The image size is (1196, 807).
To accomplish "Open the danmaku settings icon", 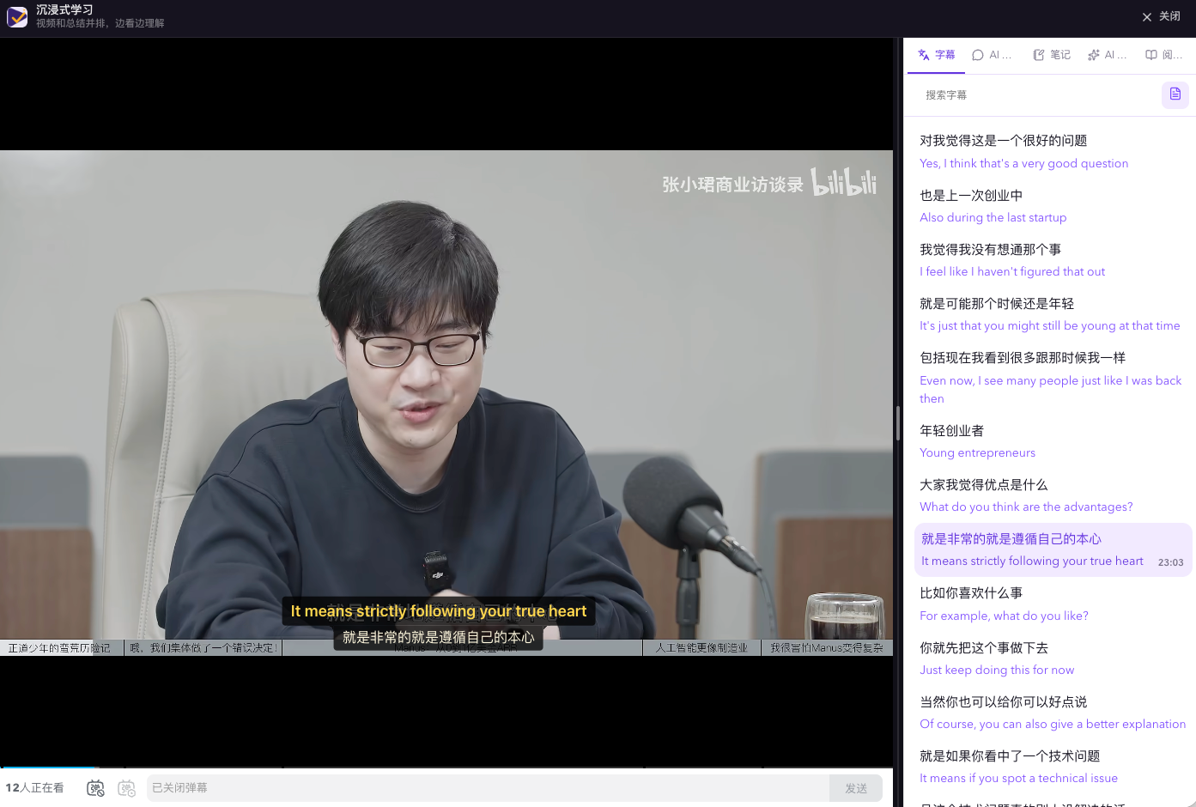I will [126, 788].
